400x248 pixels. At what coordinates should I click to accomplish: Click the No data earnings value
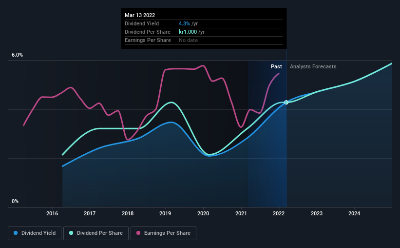point(188,40)
